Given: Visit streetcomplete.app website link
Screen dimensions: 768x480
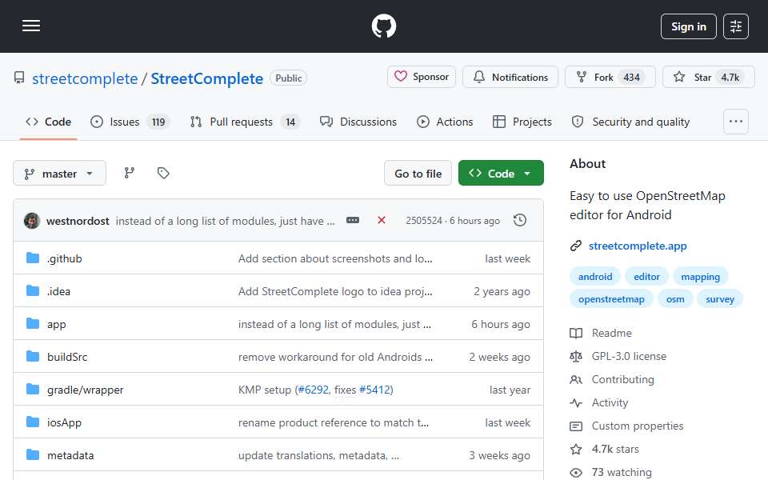Looking at the screenshot, I should [638, 246].
